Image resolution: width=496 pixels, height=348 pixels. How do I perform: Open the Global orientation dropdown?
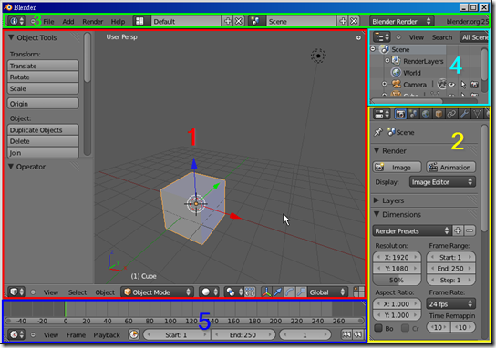click(327, 292)
